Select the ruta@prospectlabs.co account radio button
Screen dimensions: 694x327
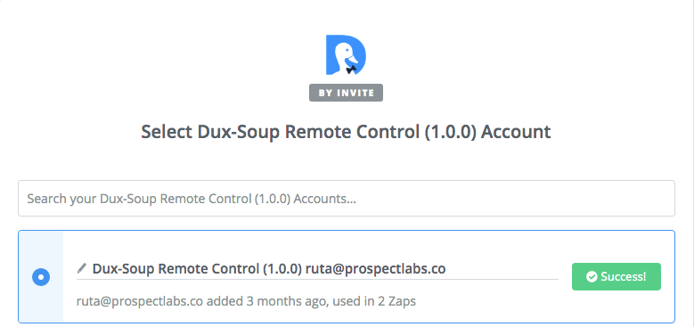tap(41, 277)
